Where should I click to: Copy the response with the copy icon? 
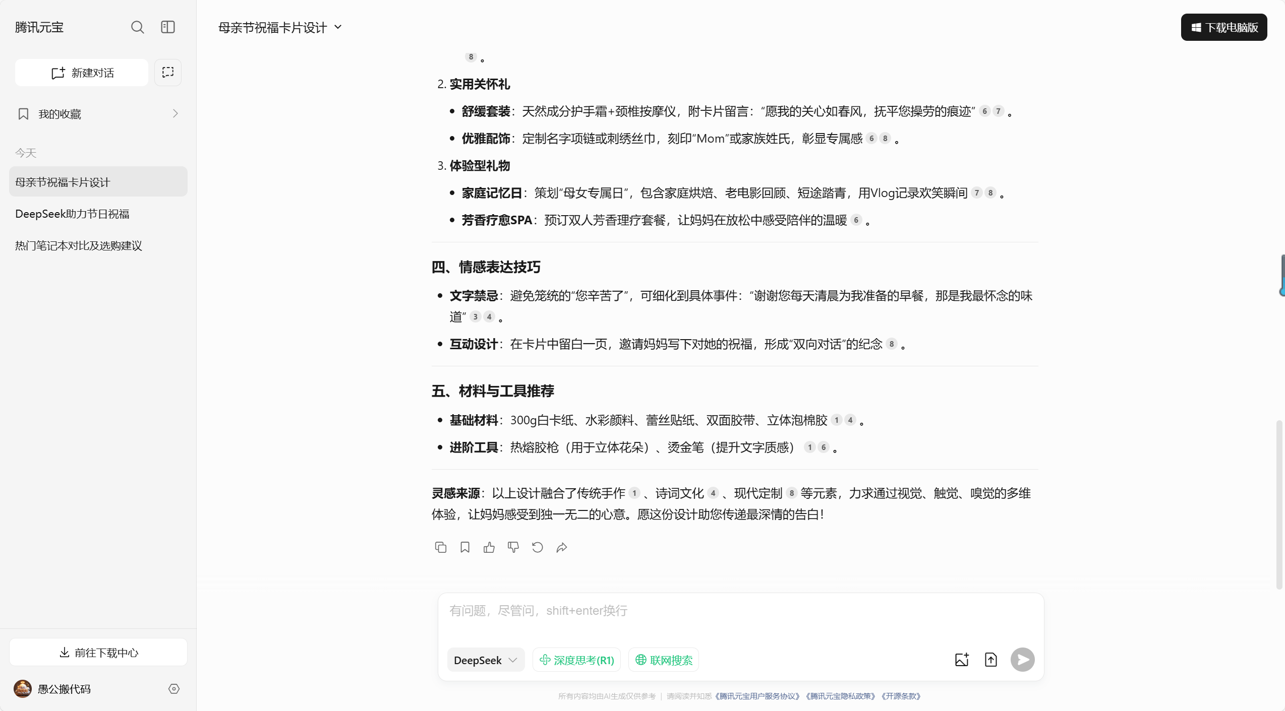click(x=440, y=547)
